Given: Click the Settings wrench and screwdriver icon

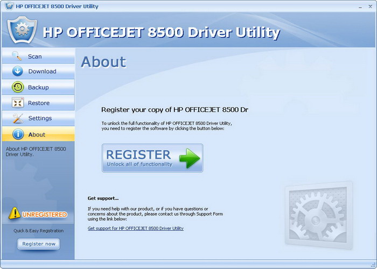Looking at the screenshot, I should (18, 118).
